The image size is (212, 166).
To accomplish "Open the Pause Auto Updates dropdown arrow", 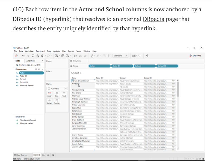I will (x=45, y=56).
